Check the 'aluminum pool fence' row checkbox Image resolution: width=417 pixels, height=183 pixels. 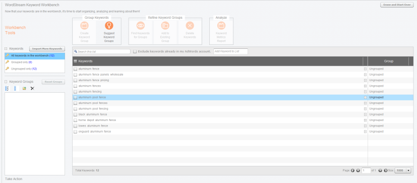point(76,97)
